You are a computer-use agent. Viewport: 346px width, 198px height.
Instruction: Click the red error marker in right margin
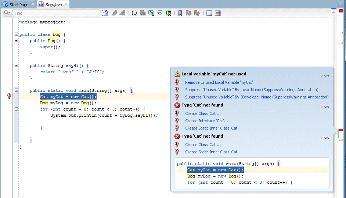(341, 130)
